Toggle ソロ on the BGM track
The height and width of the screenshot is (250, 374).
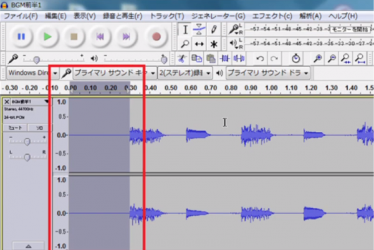click(x=37, y=127)
